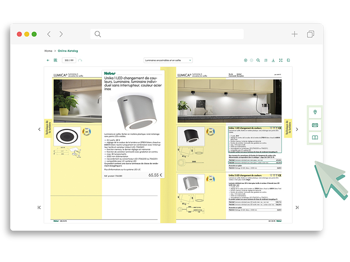
Task: Click the location pin side button
Action: tap(315, 112)
